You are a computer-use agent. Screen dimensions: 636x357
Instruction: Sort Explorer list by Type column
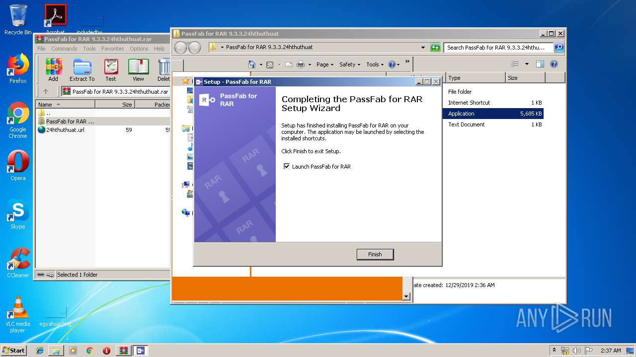(x=476, y=78)
